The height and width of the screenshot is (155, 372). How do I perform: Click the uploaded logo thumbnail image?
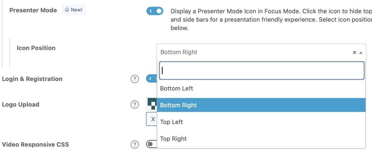click(151, 104)
